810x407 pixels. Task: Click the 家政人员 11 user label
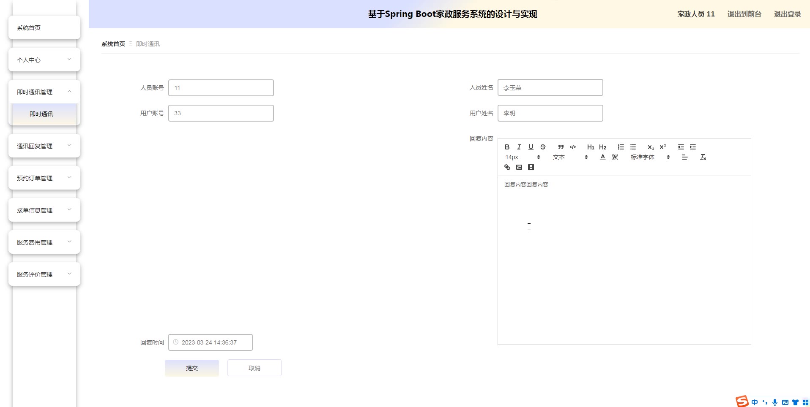tap(696, 14)
